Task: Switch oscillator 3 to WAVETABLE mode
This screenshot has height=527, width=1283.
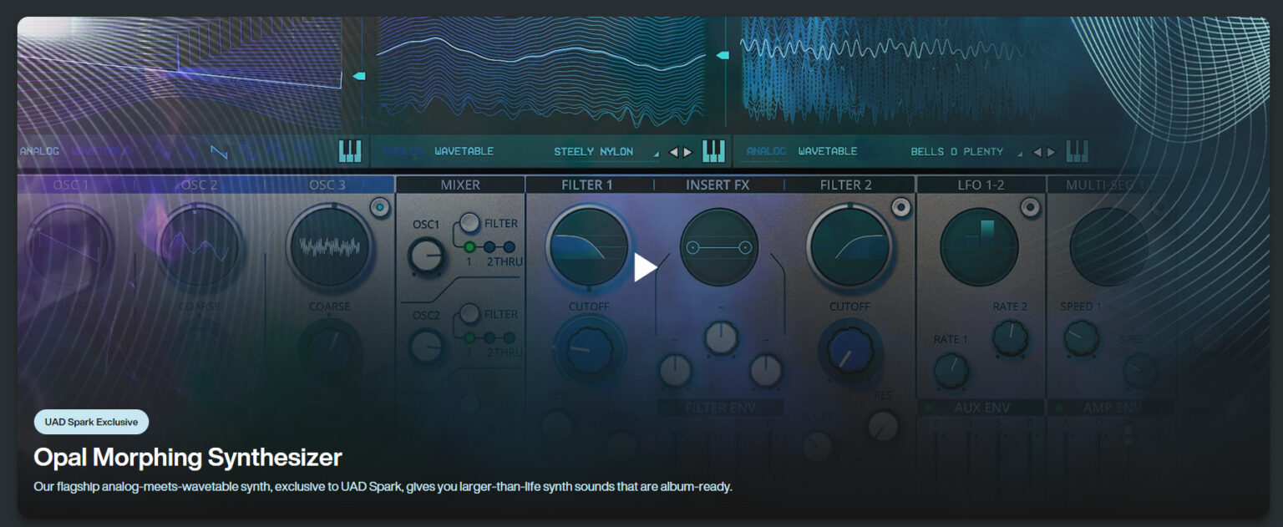Action: click(829, 151)
